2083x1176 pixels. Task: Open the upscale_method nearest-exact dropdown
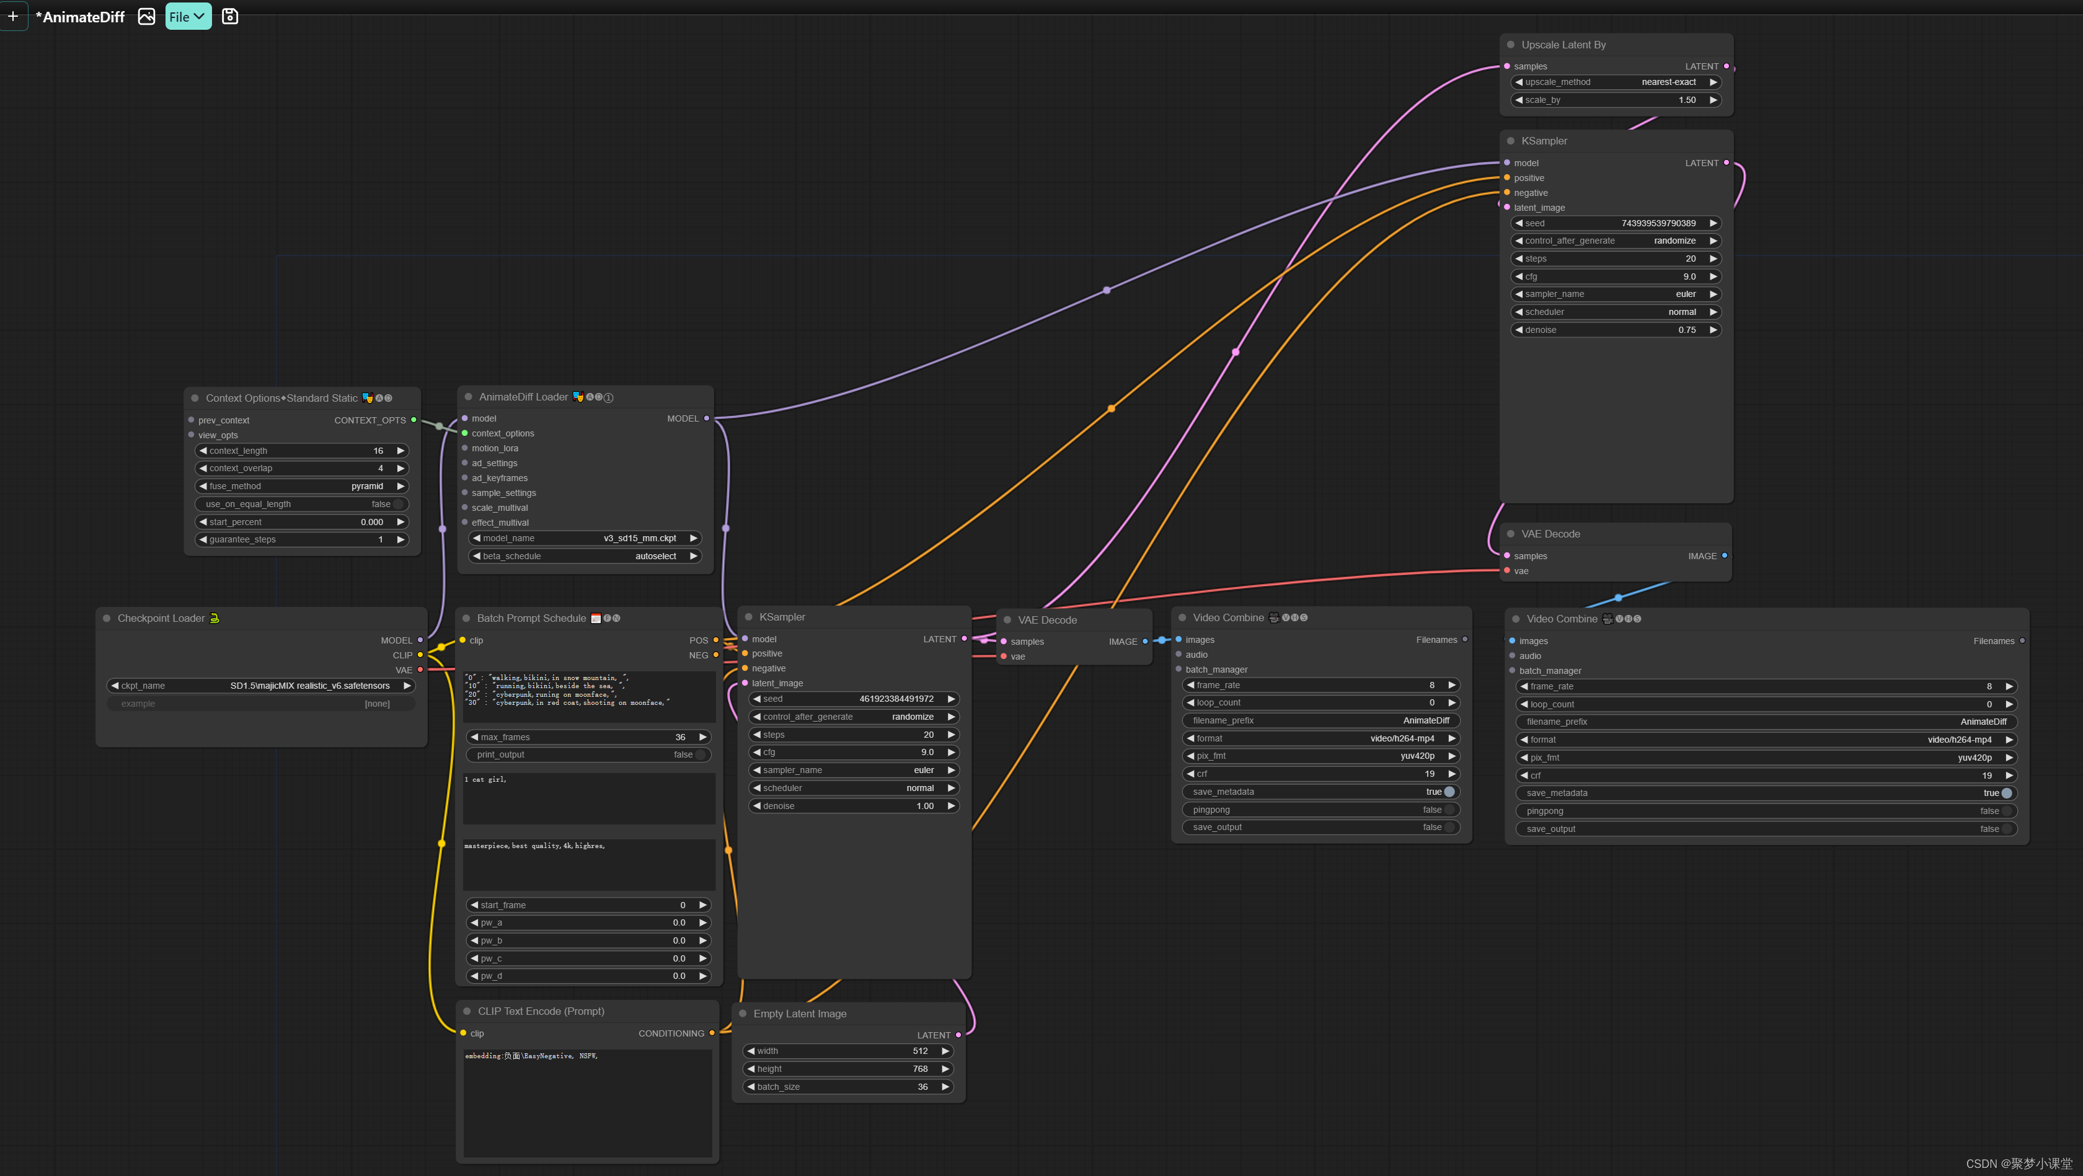(x=1616, y=82)
